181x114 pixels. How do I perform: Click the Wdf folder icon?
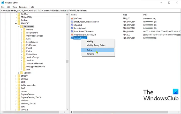pos(24,70)
